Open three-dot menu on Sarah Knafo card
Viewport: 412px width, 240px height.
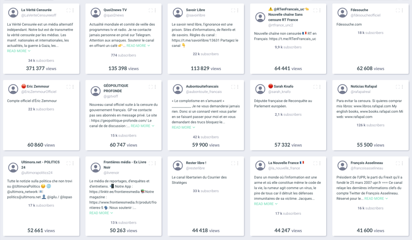coord(320,87)
